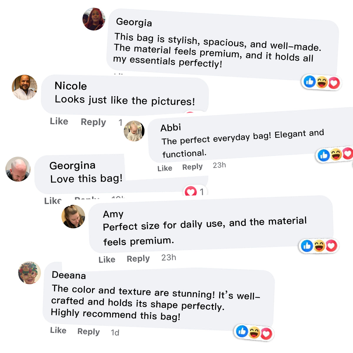The height and width of the screenshot is (353, 353).
Task: Open Nicole's profile picture
Action: 24,87
